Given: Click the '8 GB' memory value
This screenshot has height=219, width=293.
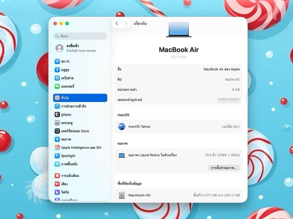Looking at the screenshot, I should click(236, 90).
